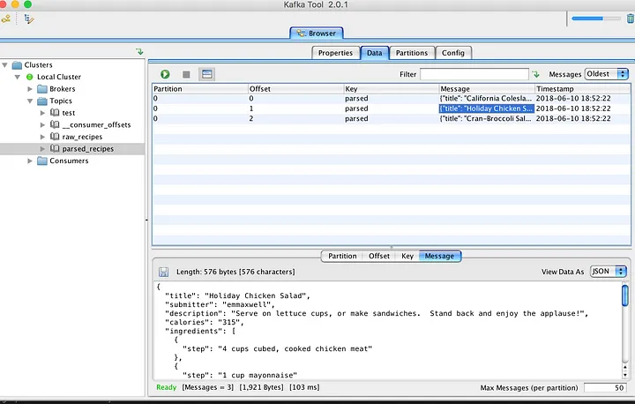Select the Offset segment in message detail
This screenshot has width=635, height=404.
379,256
